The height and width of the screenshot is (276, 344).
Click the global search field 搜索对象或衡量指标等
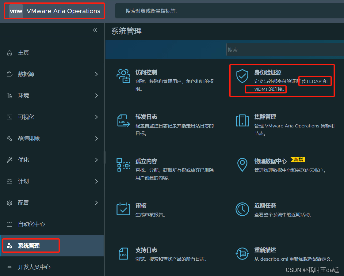pyautogui.click(x=229, y=11)
